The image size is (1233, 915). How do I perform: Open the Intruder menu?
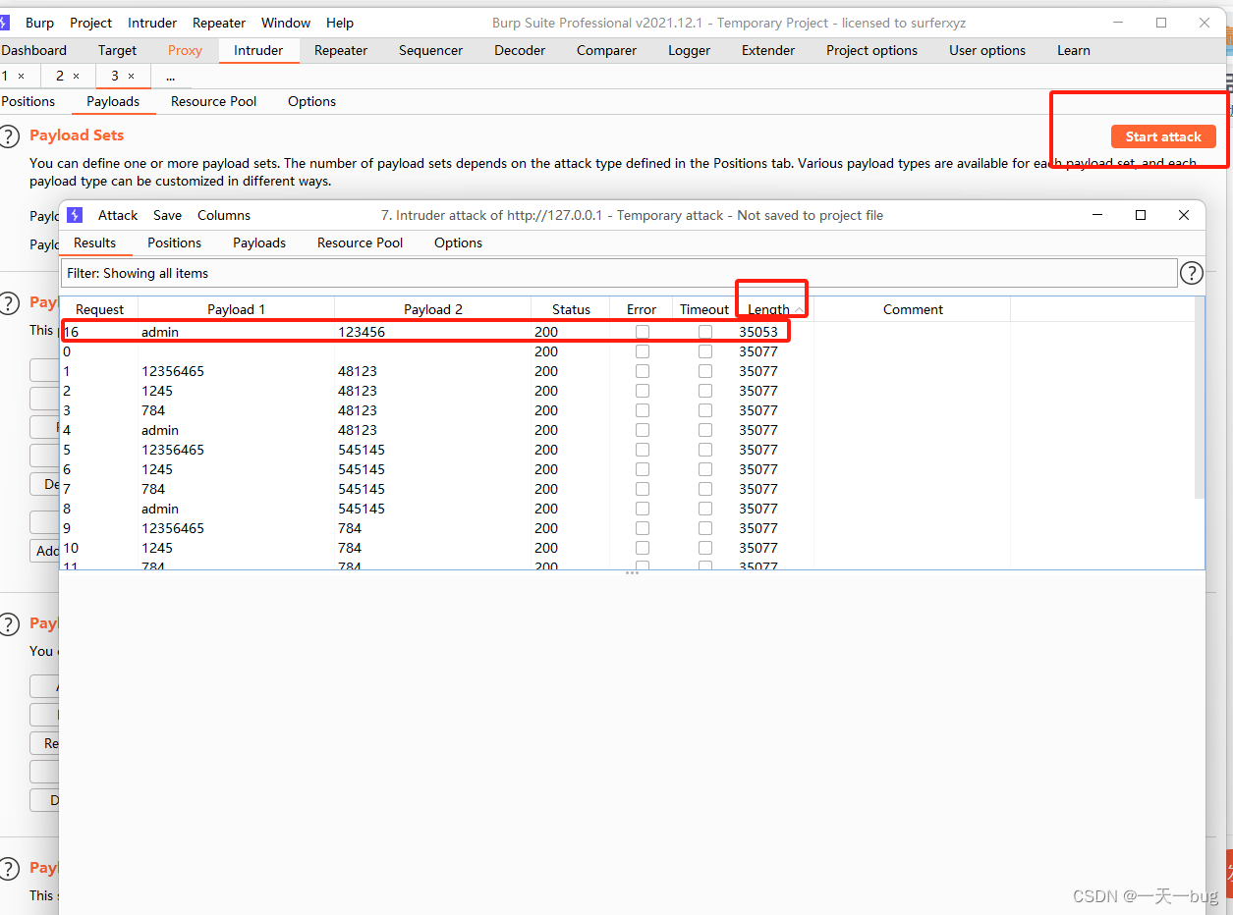[152, 23]
